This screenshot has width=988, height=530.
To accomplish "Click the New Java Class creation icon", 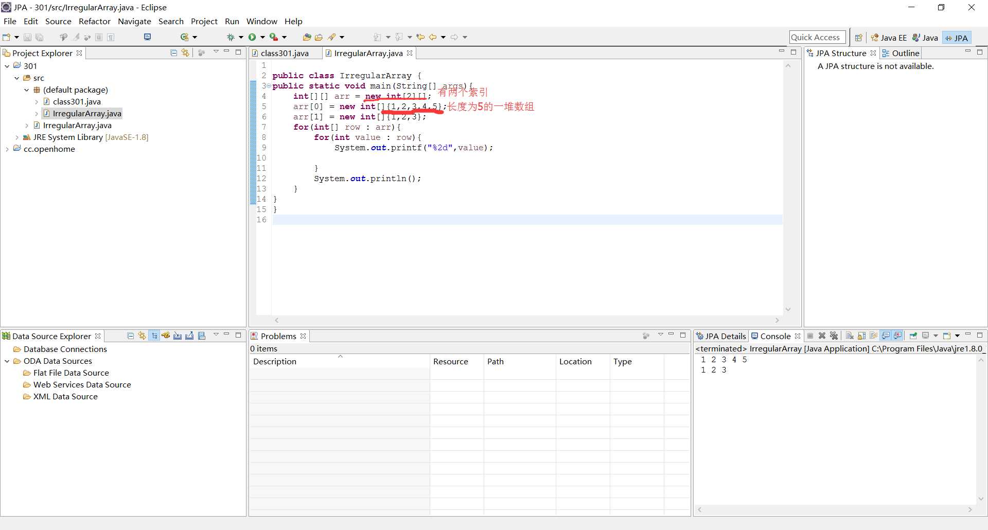I will (x=184, y=37).
